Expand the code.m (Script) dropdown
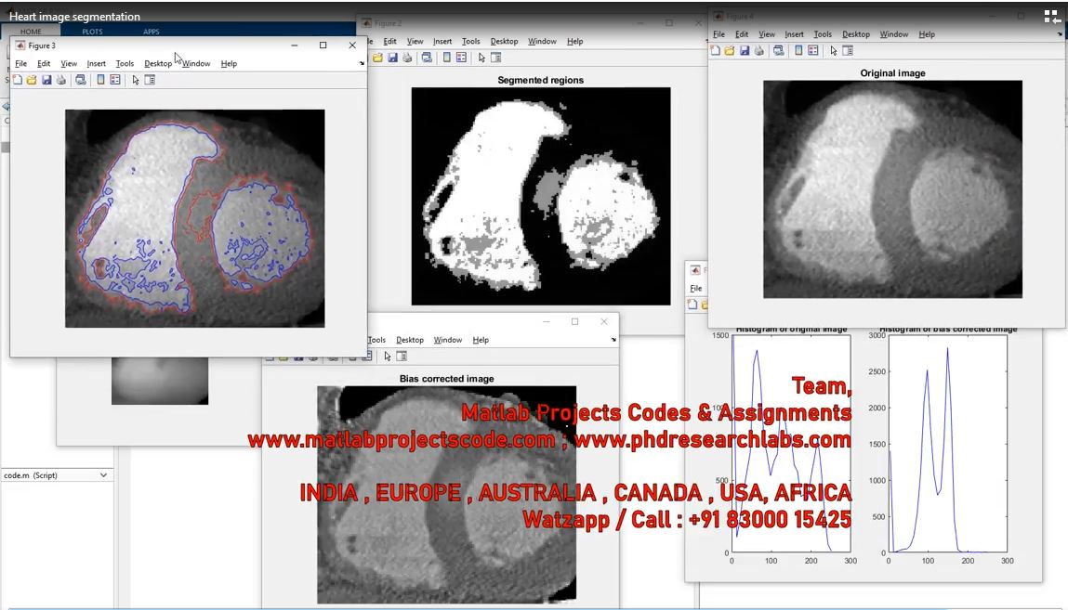Screen dimensions: 1068x610 (x=103, y=475)
